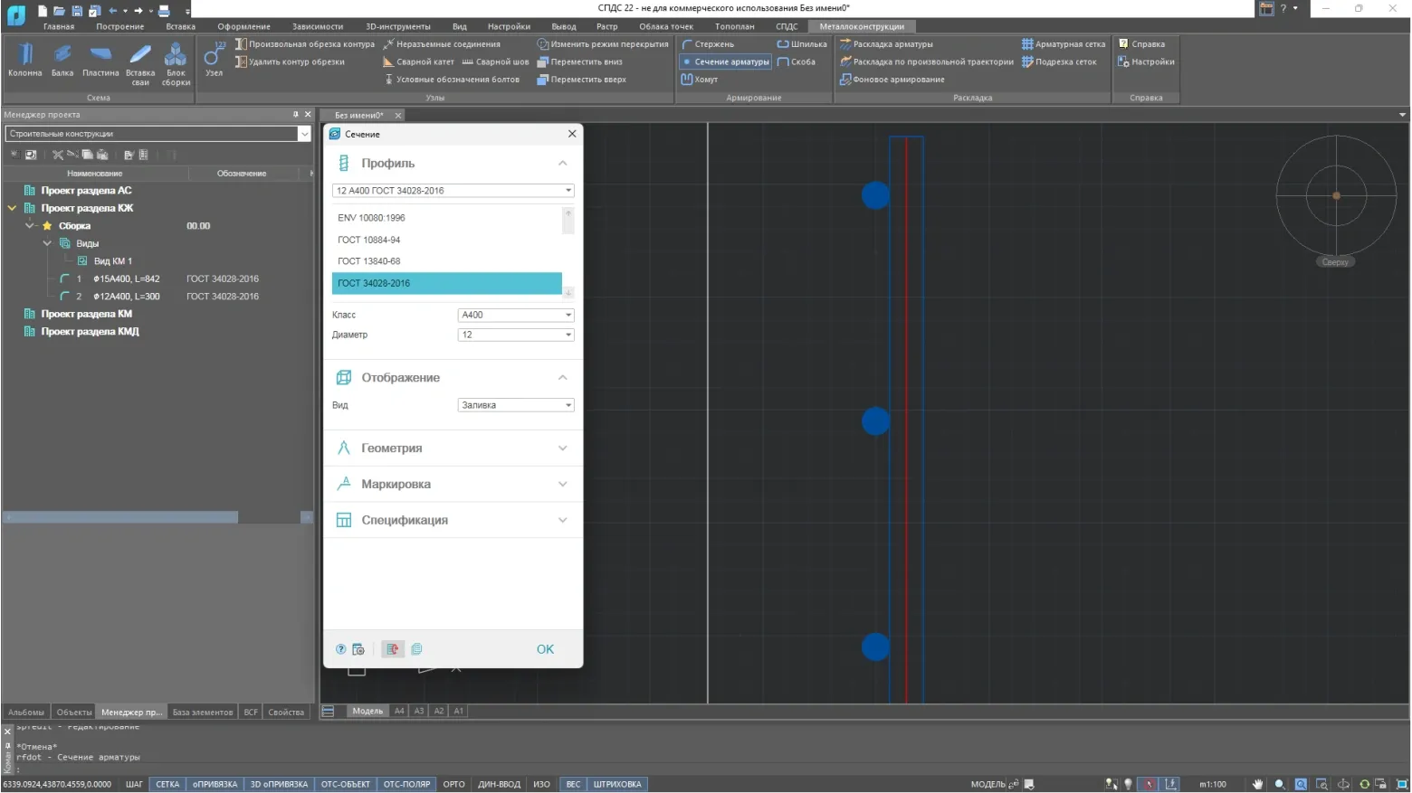Enable ШТРИХОВКА in the status bar
This screenshot has width=1412, height=793.
617,784
